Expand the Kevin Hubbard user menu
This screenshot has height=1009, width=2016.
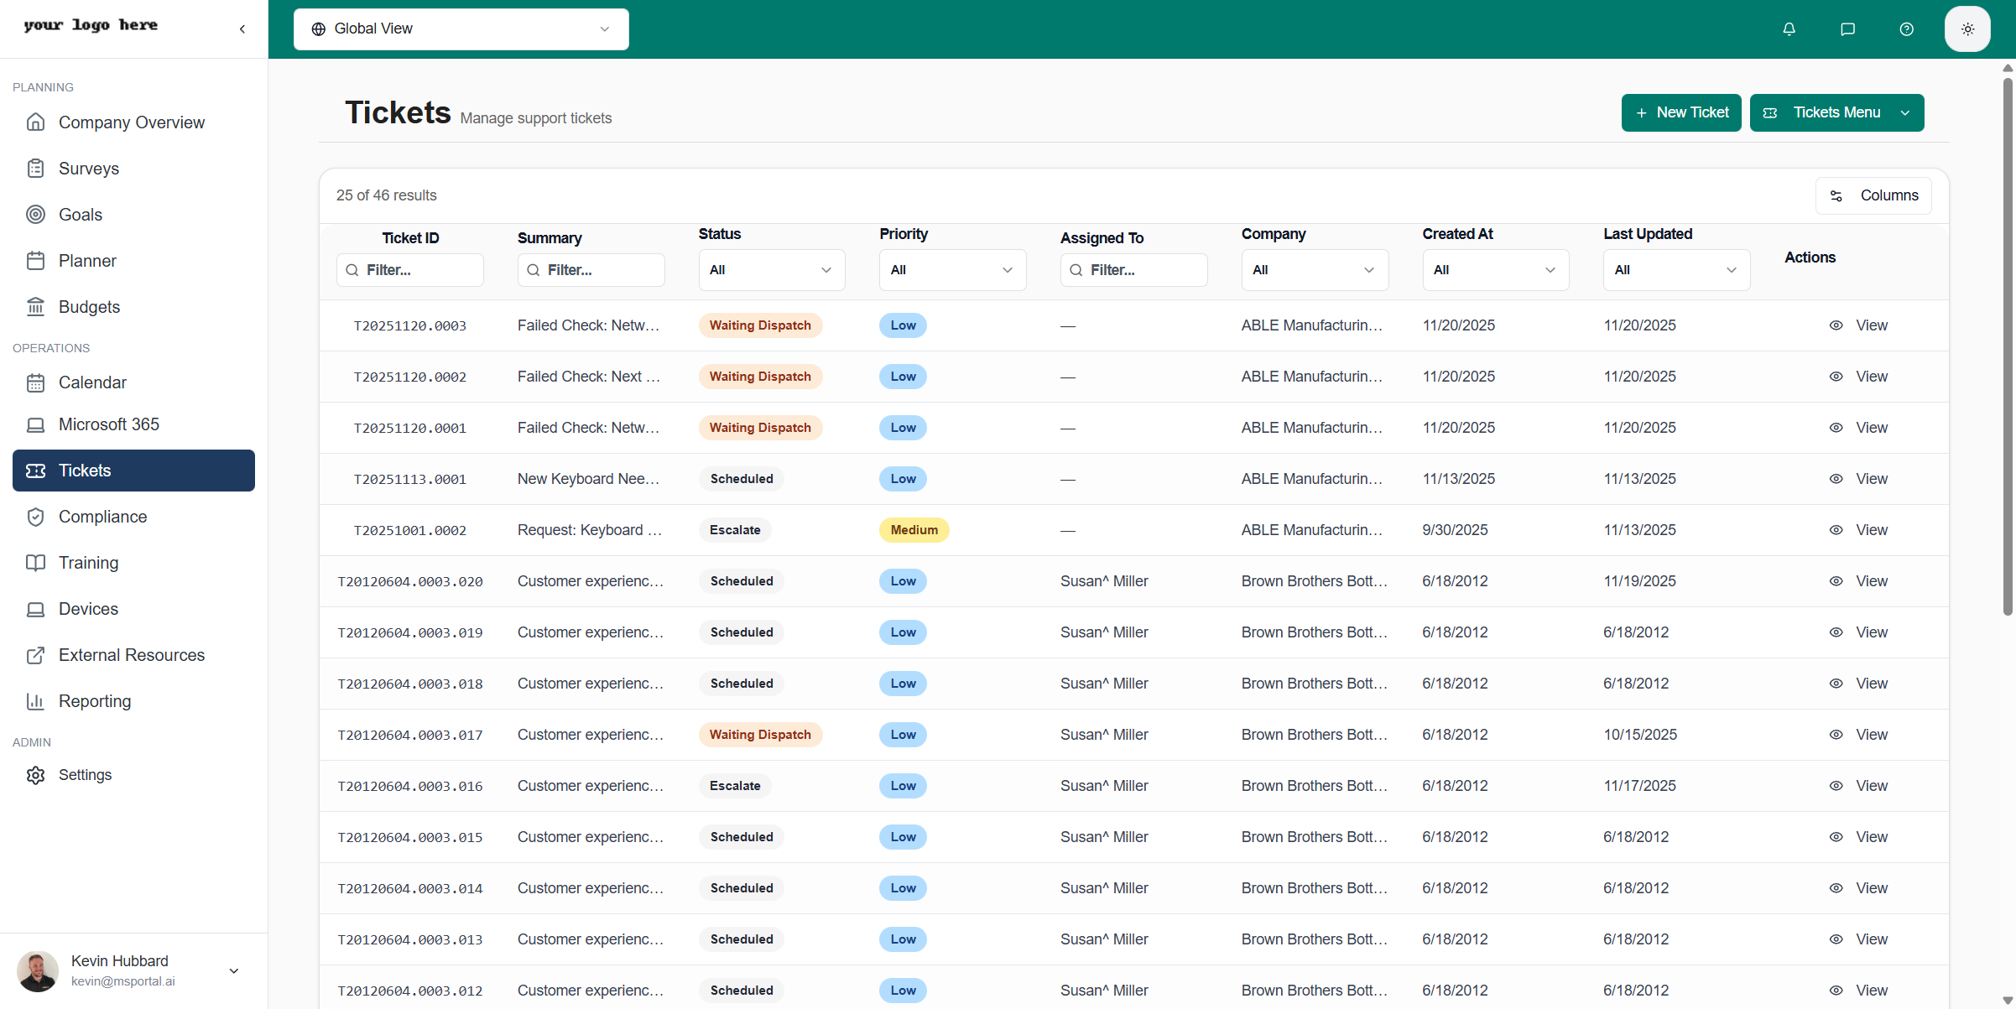click(x=234, y=970)
